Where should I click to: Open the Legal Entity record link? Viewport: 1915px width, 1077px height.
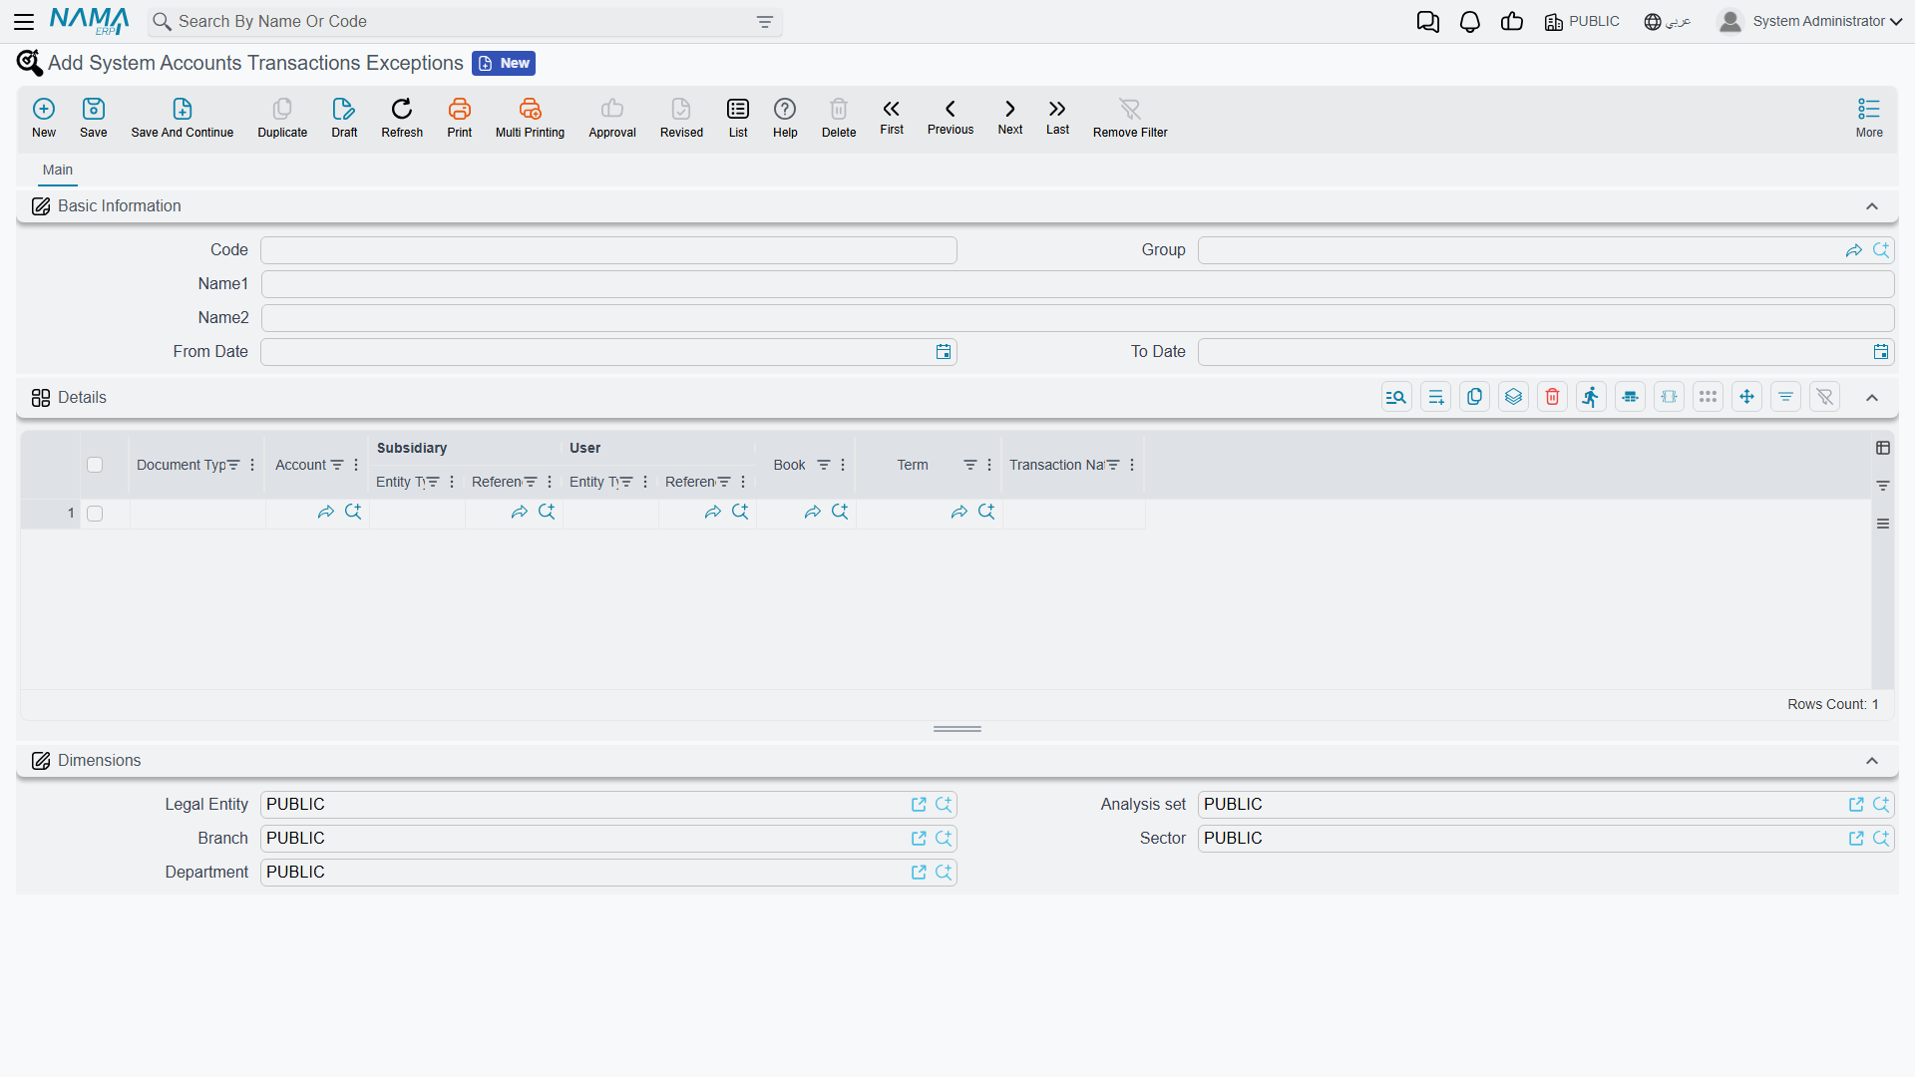tap(919, 805)
